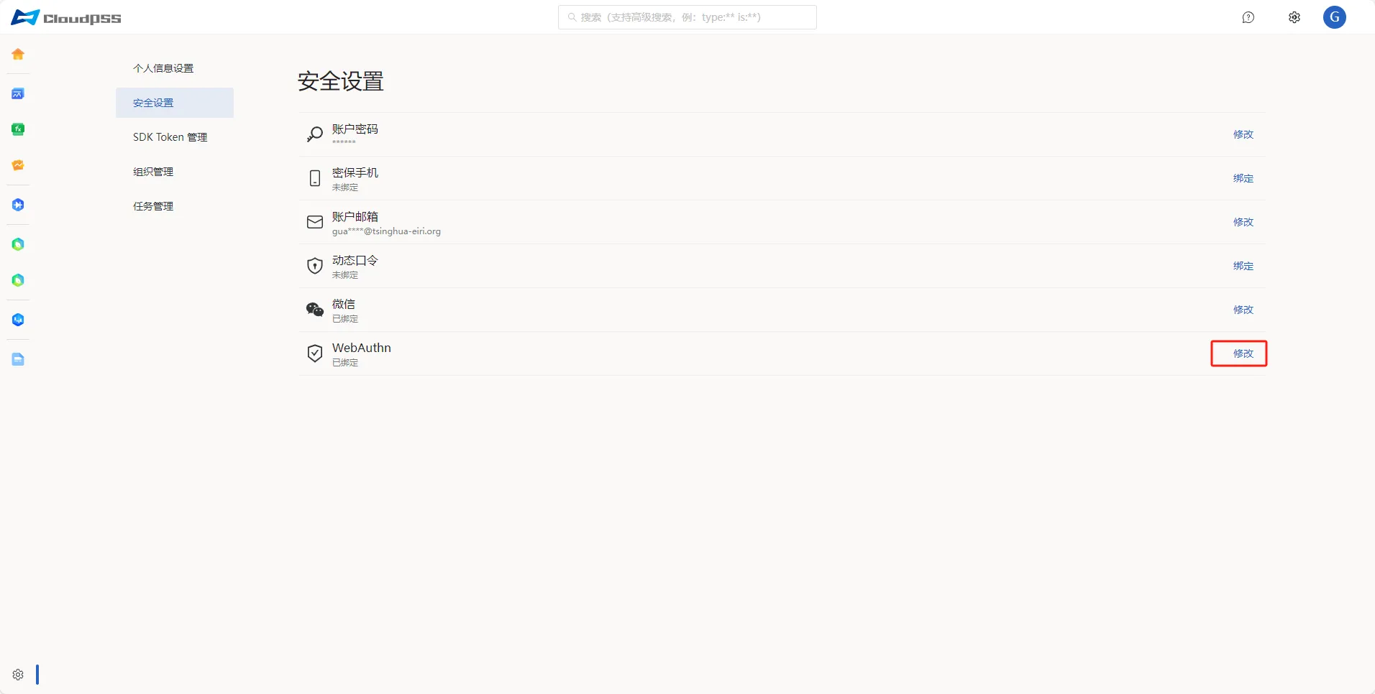Viewport: 1375px width, 694px height.
Task: Click the 微信 label
Action: [x=344, y=305]
